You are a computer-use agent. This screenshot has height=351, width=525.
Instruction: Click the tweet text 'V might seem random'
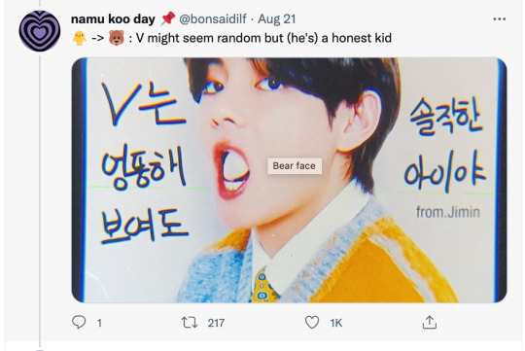(x=199, y=38)
